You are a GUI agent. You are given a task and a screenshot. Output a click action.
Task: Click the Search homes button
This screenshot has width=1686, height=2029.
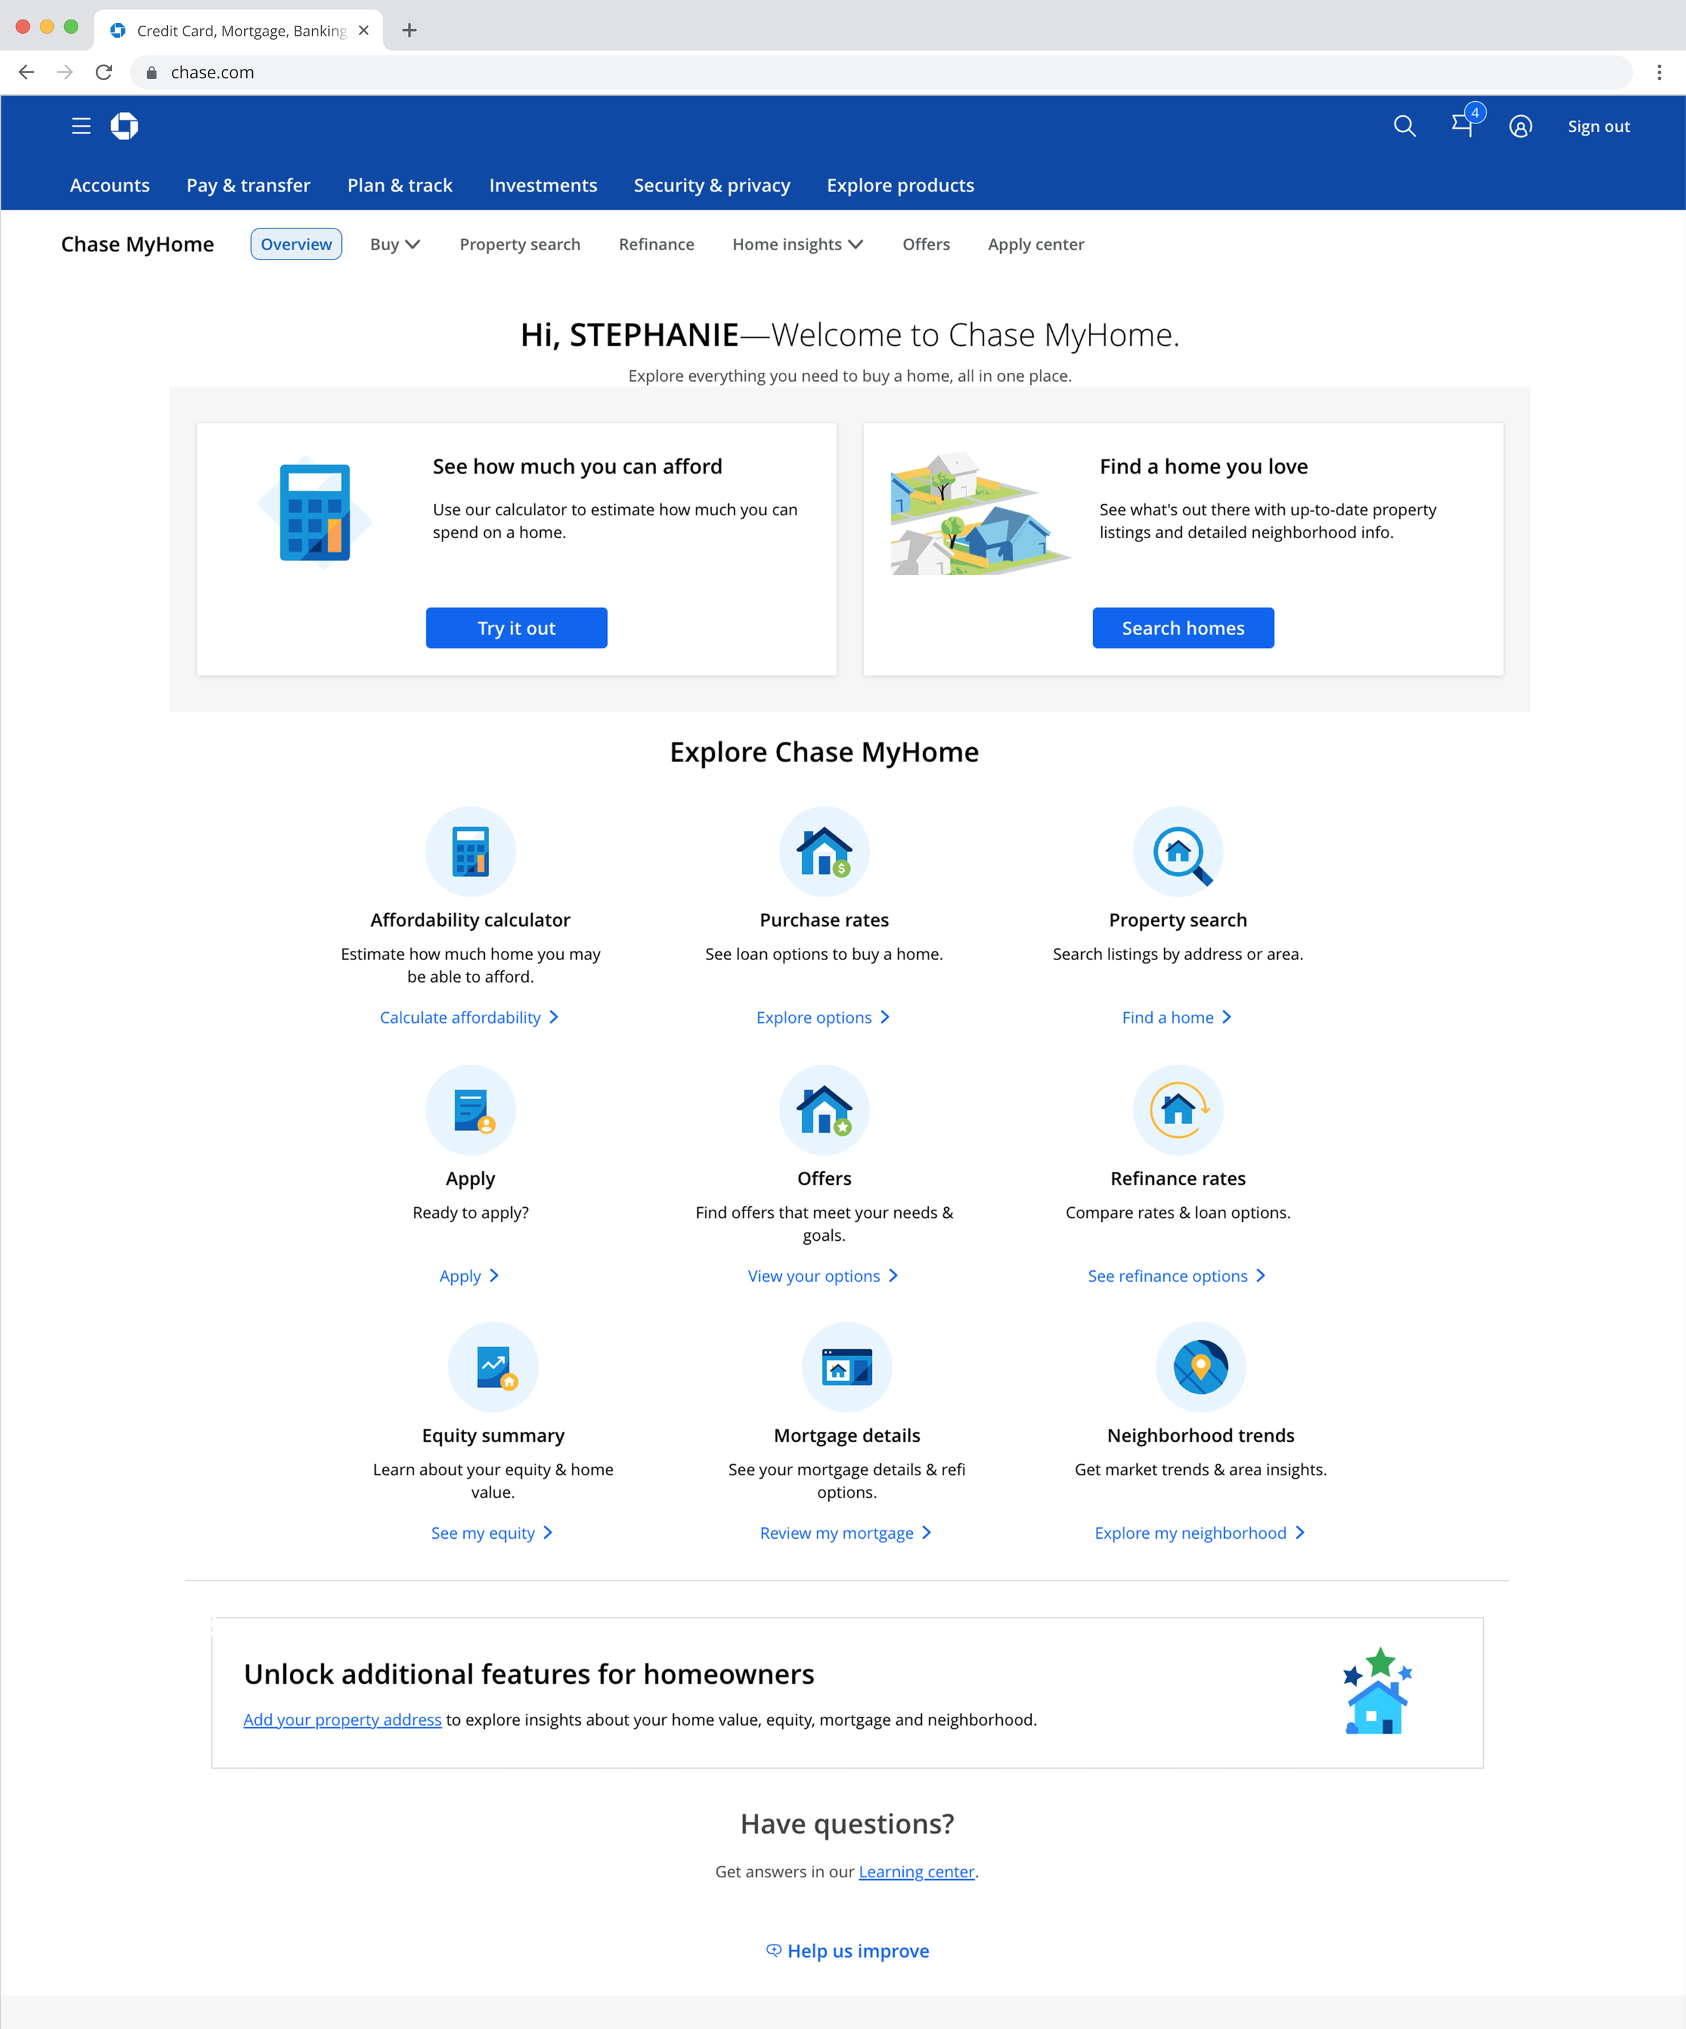[x=1184, y=628]
